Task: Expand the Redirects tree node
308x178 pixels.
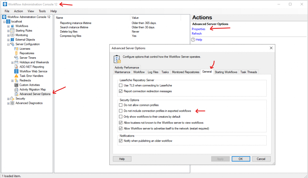Action: point(12,80)
